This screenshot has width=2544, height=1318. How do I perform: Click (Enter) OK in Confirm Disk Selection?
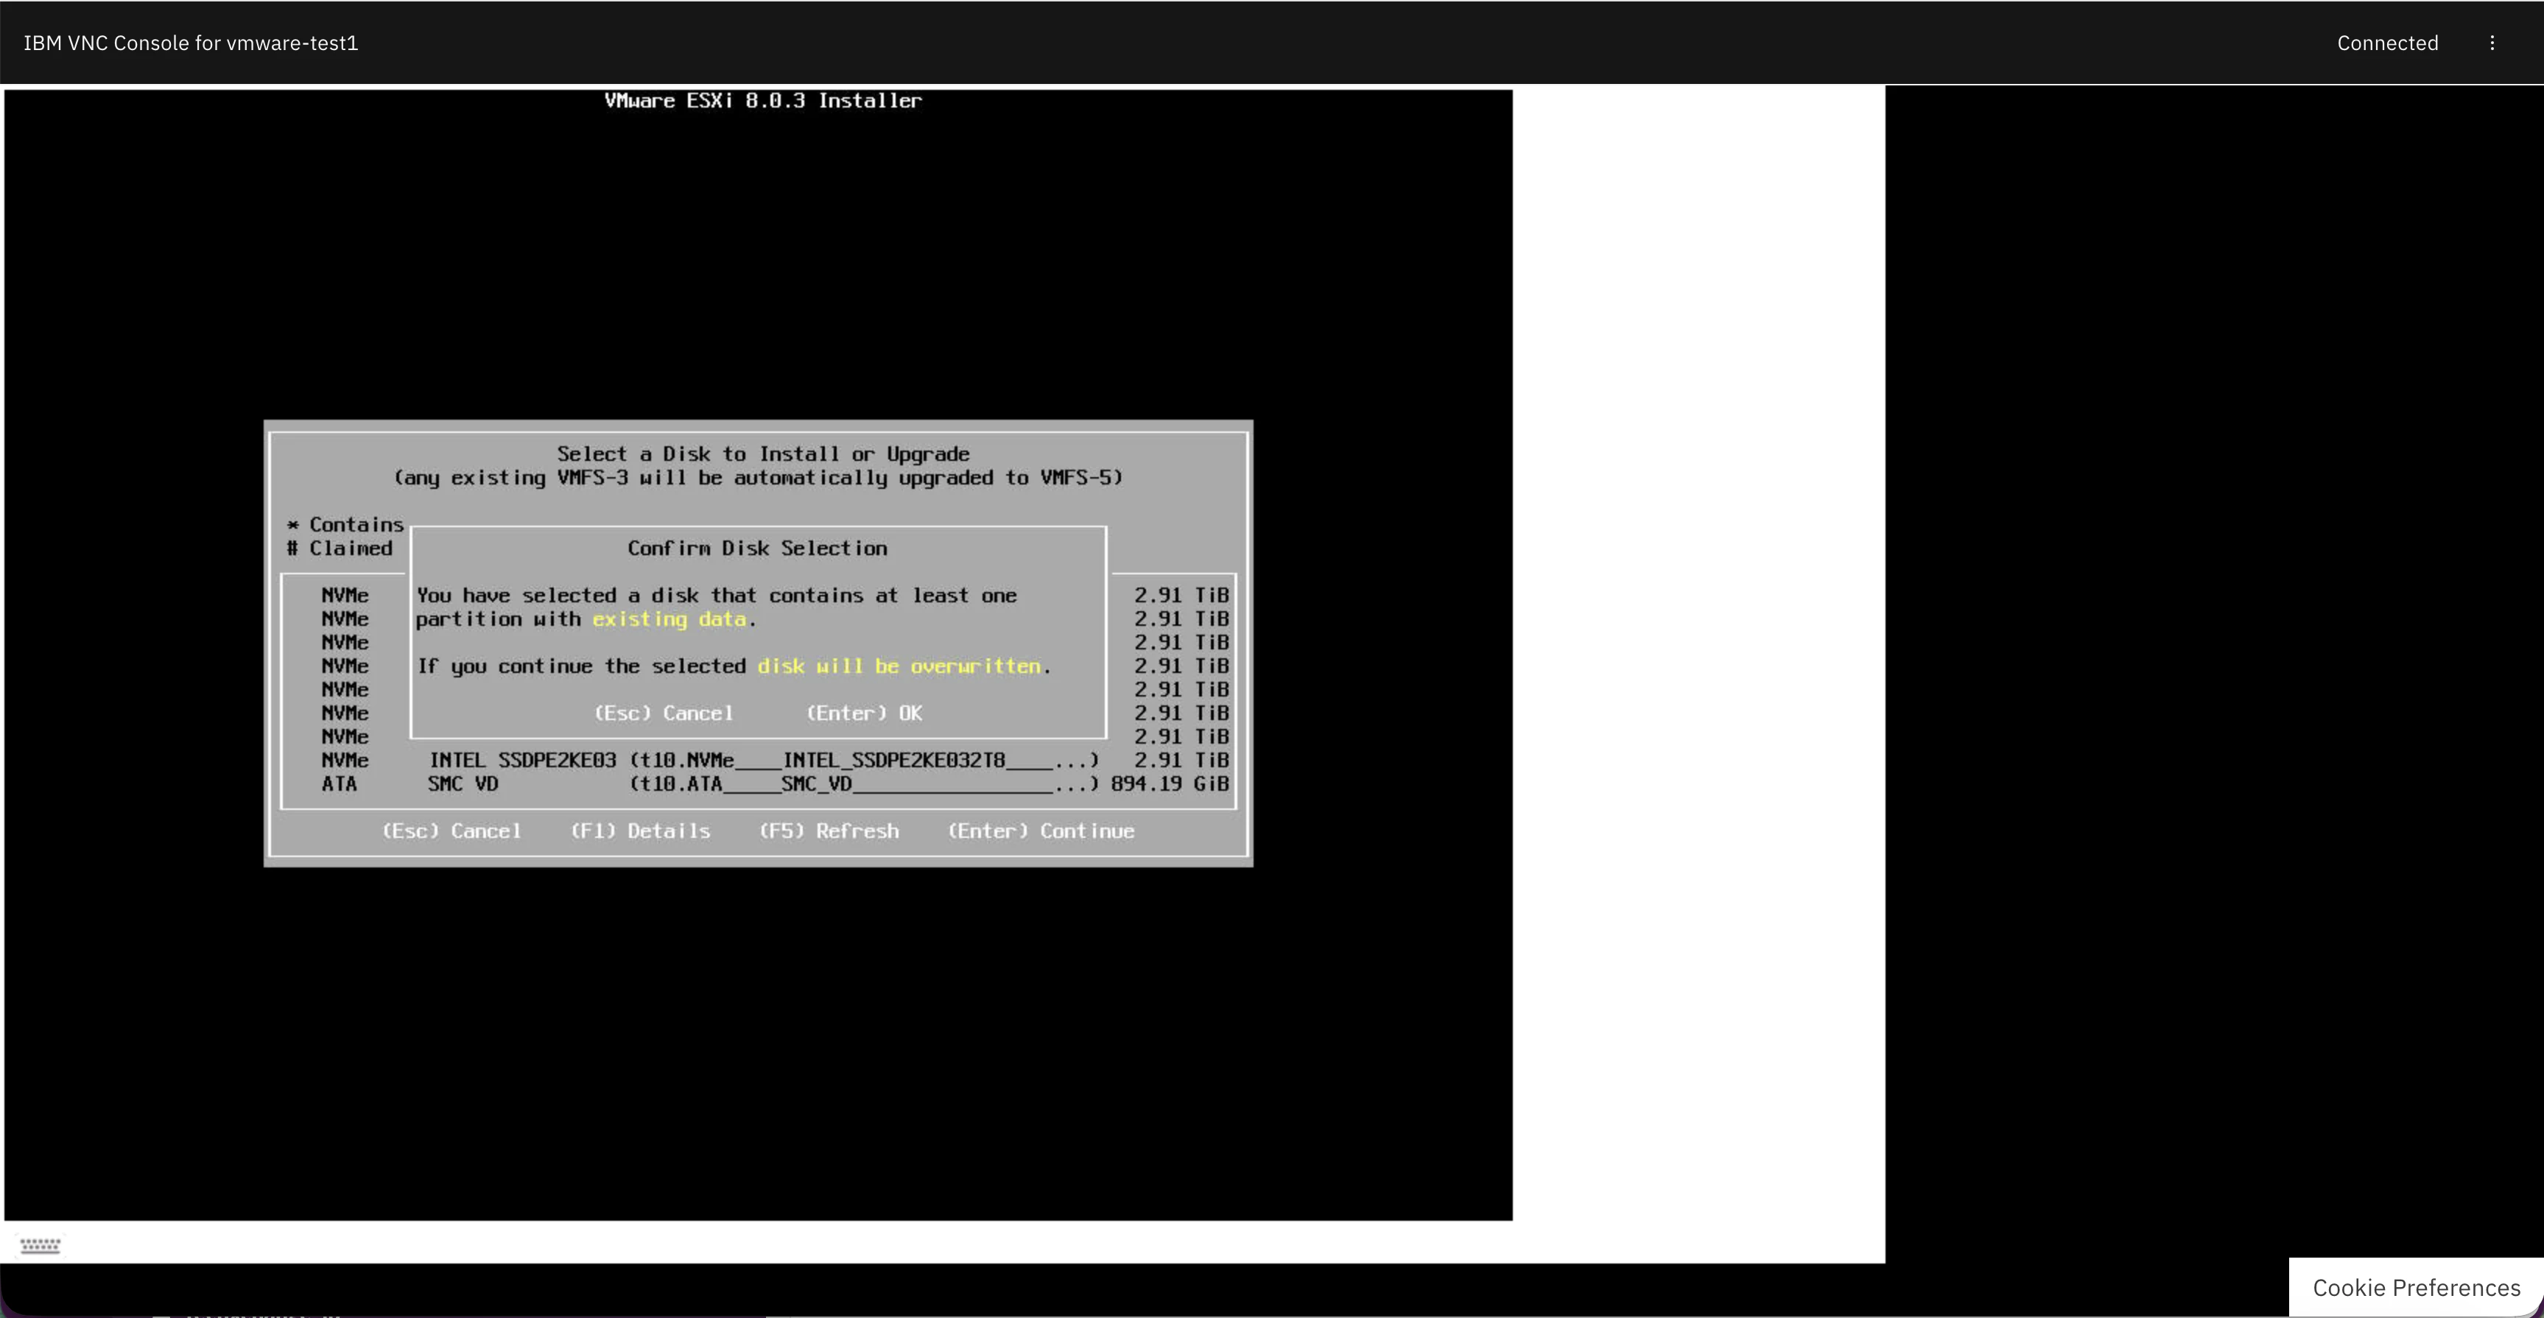[x=864, y=713]
